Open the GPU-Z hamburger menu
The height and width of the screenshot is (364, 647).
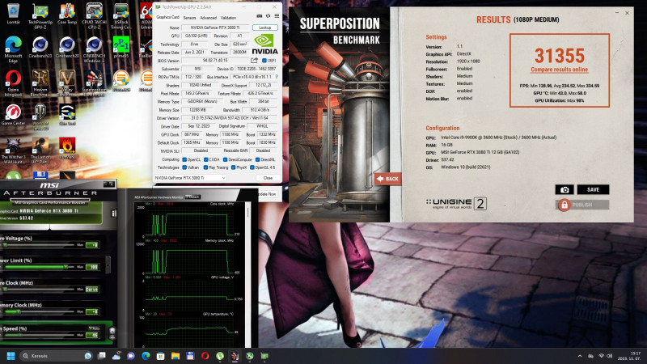pos(277,16)
